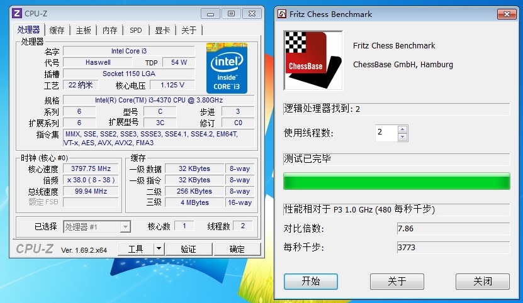The height and width of the screenshot is (303, 523).
Task: Click the Ver. 1.69.2.x64 version text
Action: click(x=84, y=250)
